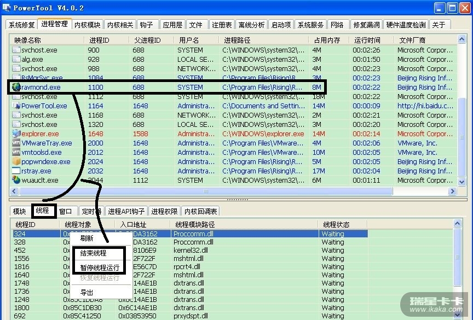Open the 注册表 tab
The image size is (473, 320).
coord(222,25)
